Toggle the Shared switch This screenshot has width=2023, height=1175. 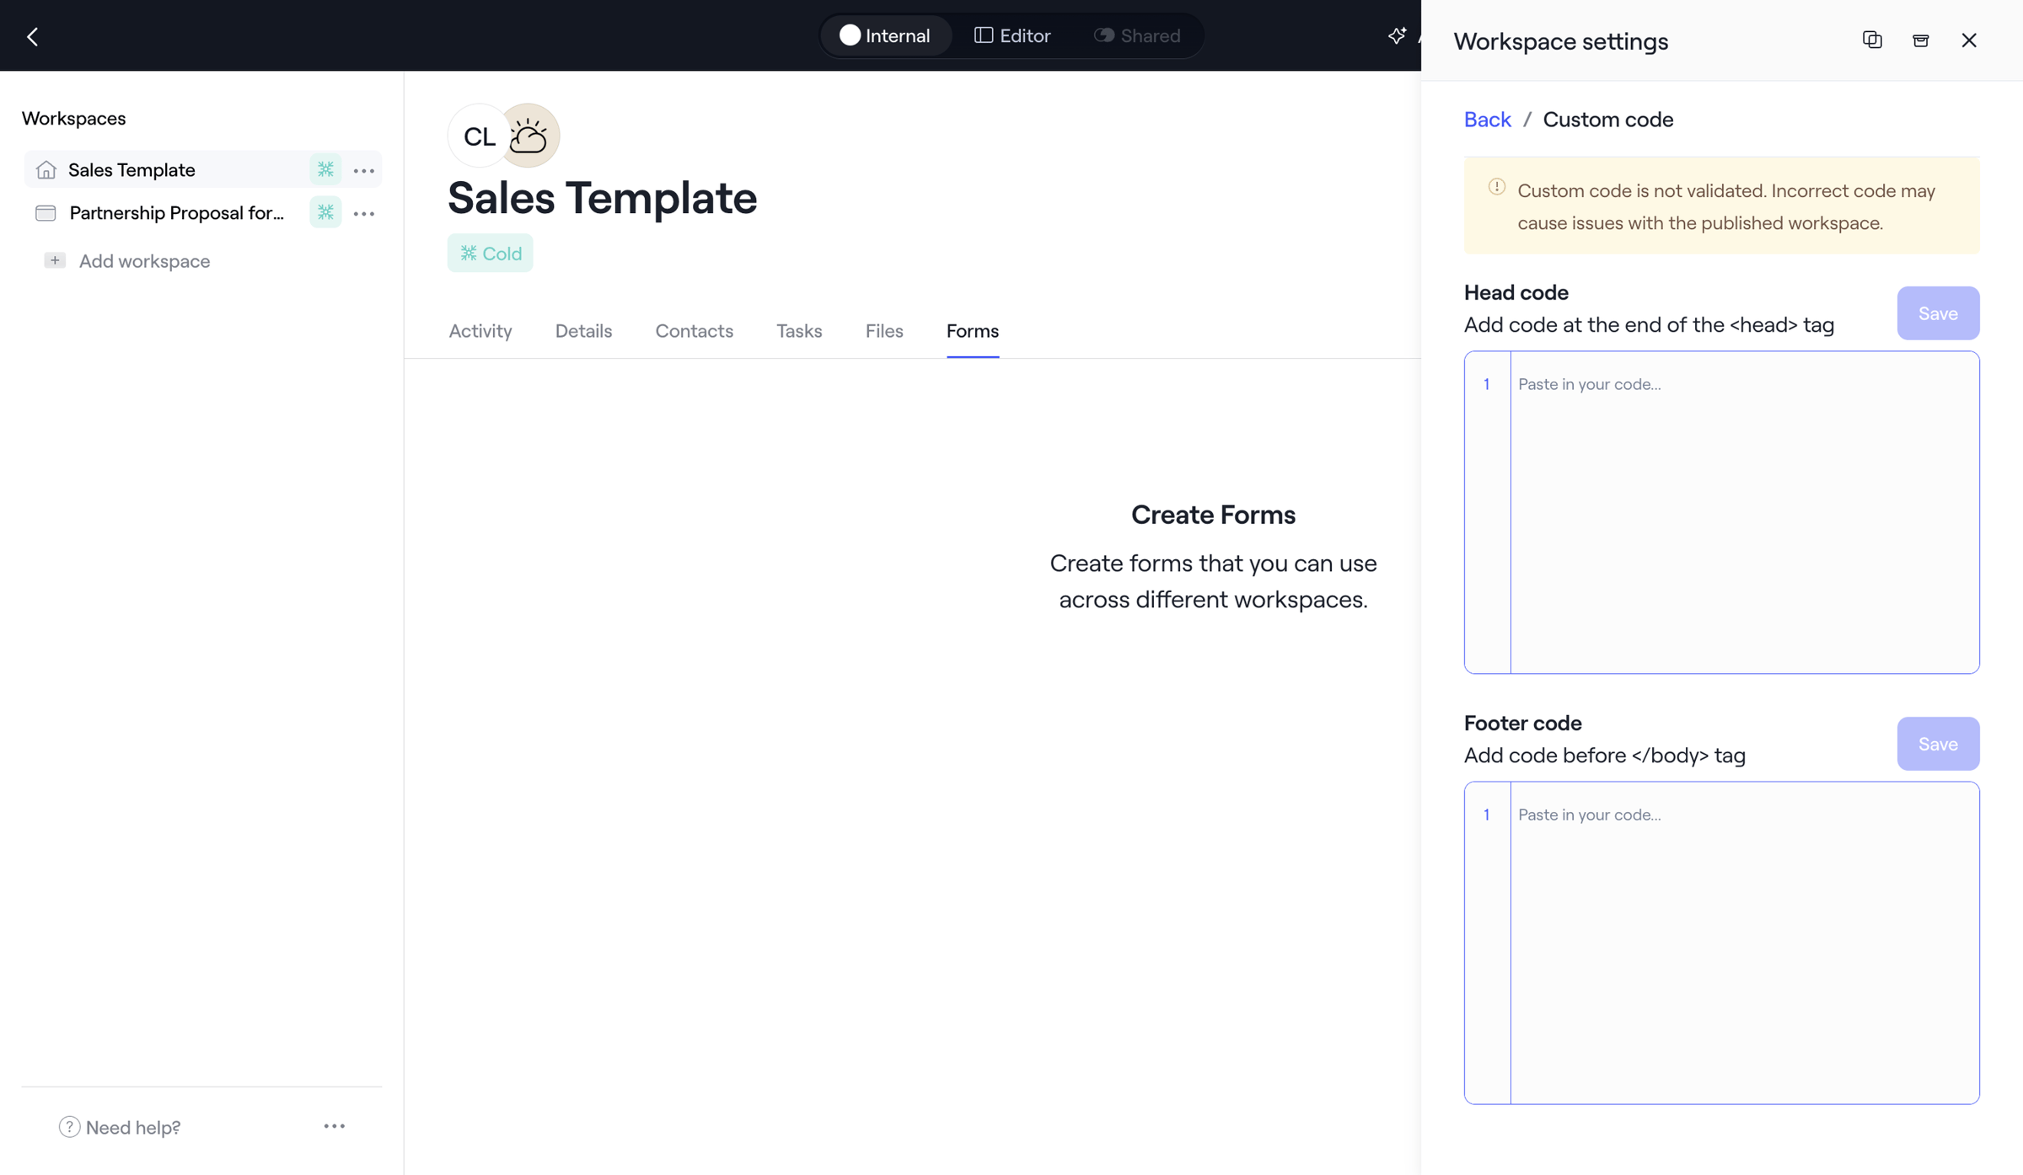click(x=1104, y=35)
